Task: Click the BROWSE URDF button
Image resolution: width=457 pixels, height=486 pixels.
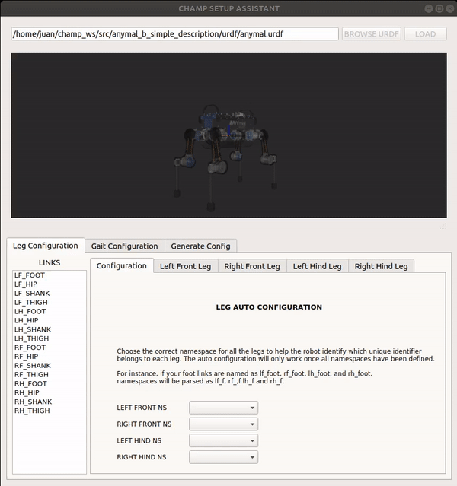Action: tap(372, 33)
